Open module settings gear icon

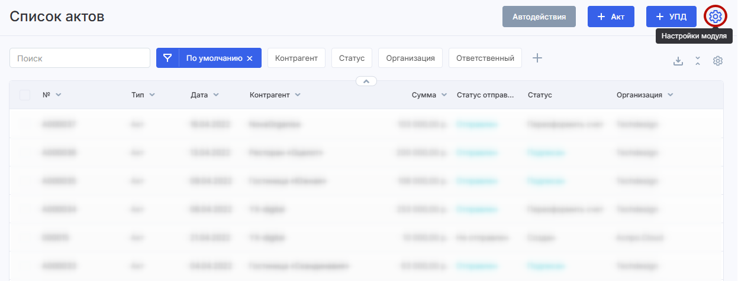[x=715, y=17]
